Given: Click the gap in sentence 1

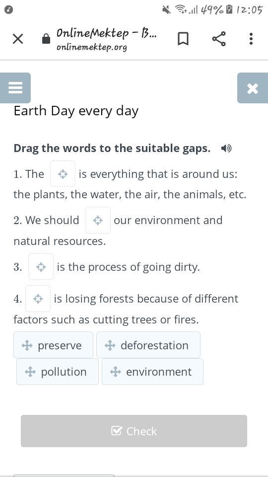Looking at the screenshot, I should pos(63,174).
